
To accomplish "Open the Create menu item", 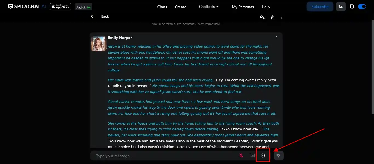I will pos(180,7).
